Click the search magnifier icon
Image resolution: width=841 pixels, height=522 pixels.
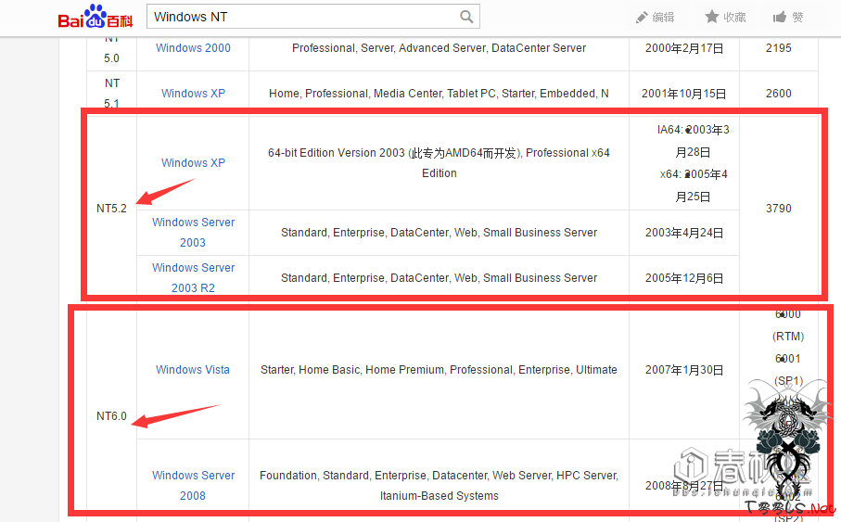[x=466, y=17]
